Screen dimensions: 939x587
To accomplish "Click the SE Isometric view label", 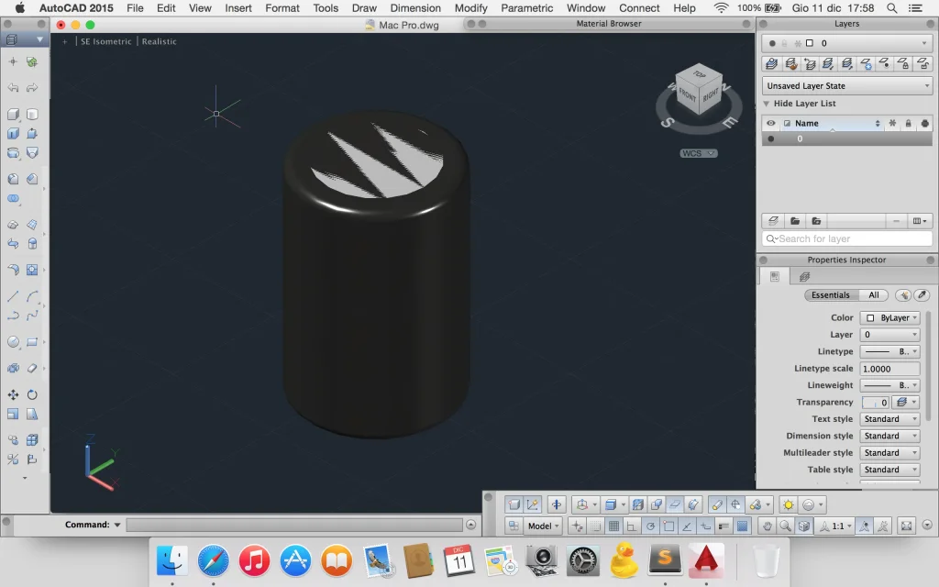I will coord(106,41).
